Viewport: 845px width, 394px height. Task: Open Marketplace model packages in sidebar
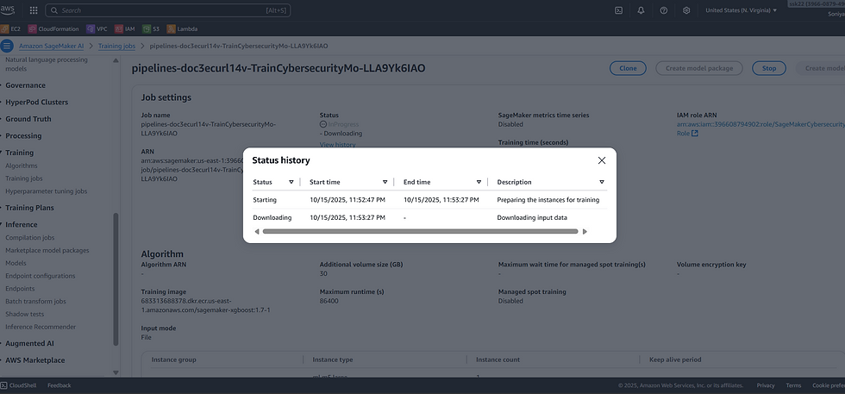pyautogui.click(x=47, y=251)
